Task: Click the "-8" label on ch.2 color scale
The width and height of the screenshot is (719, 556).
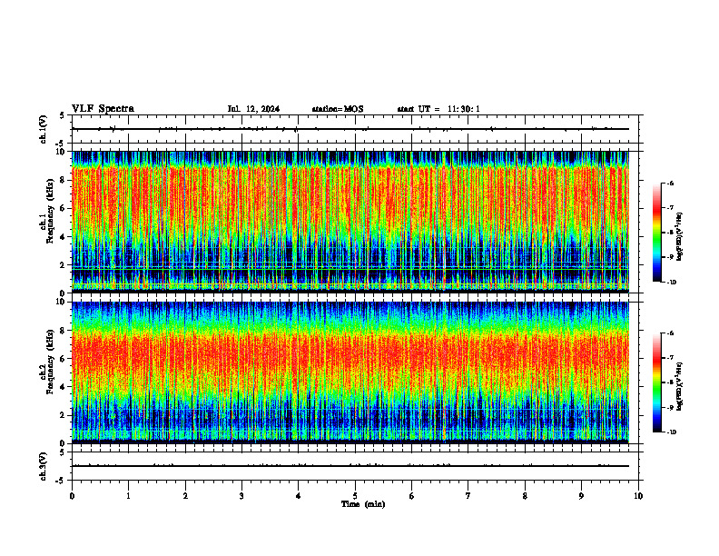Action: (670, 382)
